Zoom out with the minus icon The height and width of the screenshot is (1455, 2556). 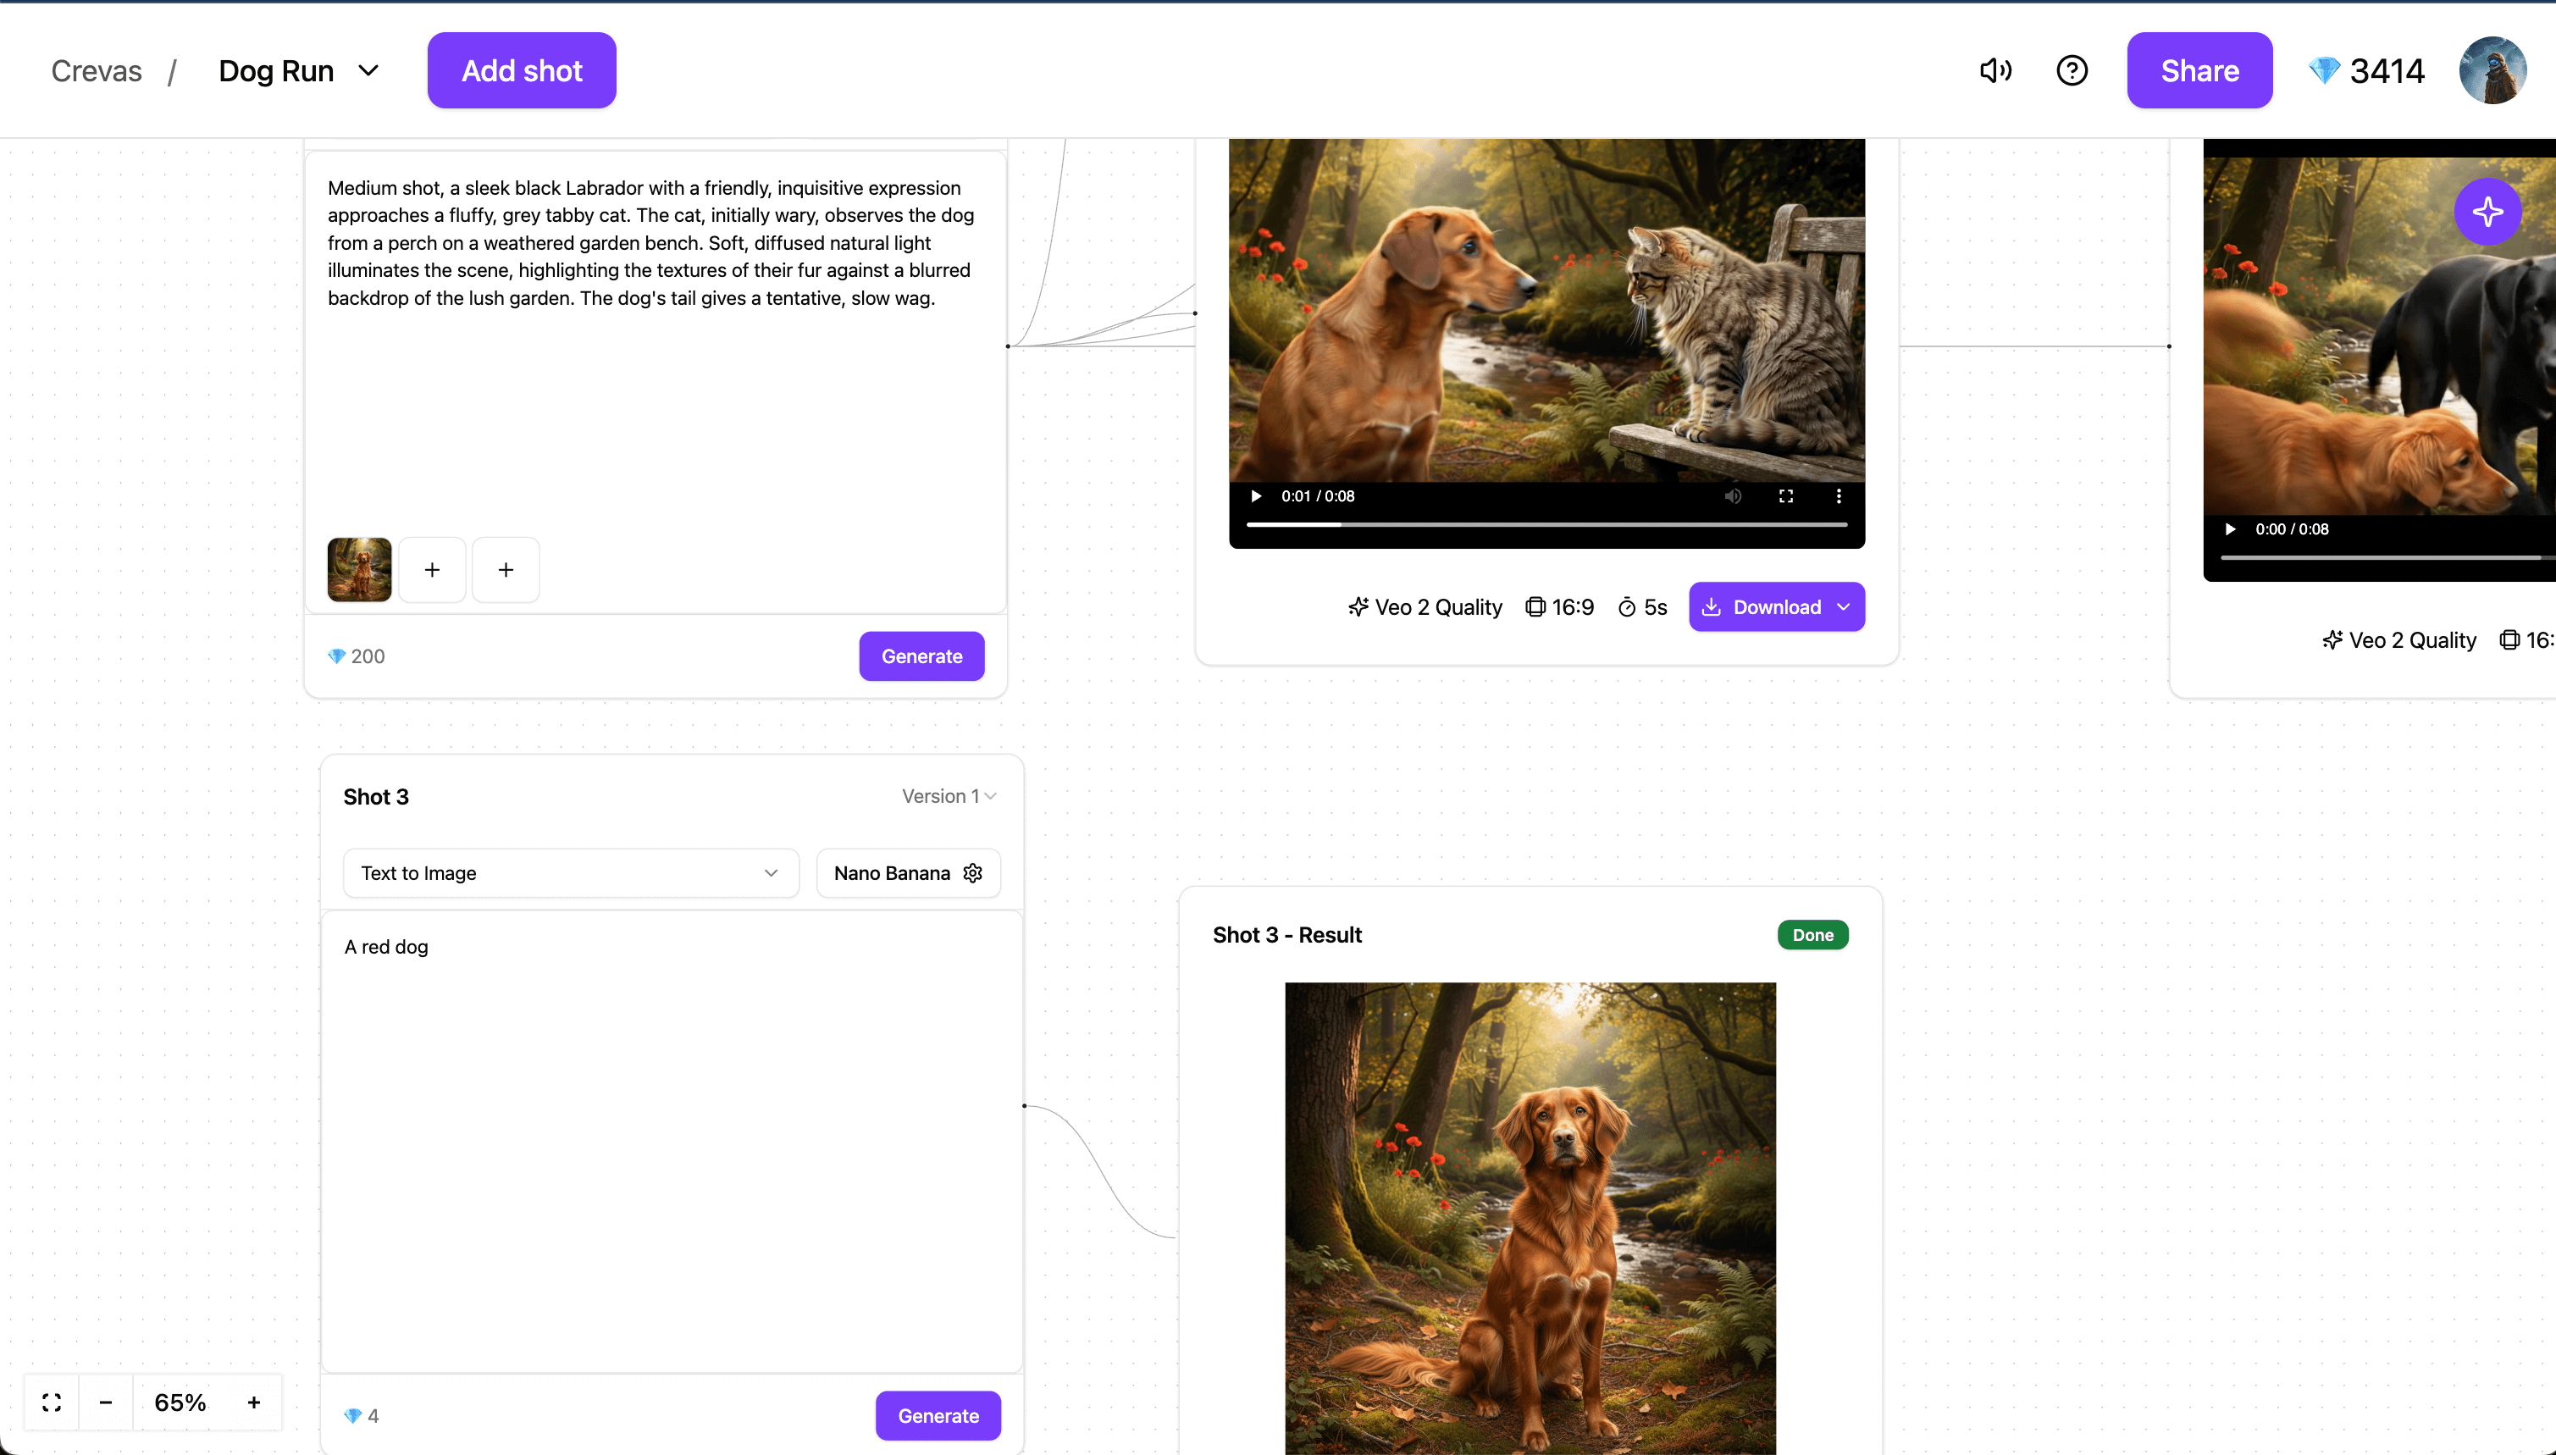(x=105, y=1402)
